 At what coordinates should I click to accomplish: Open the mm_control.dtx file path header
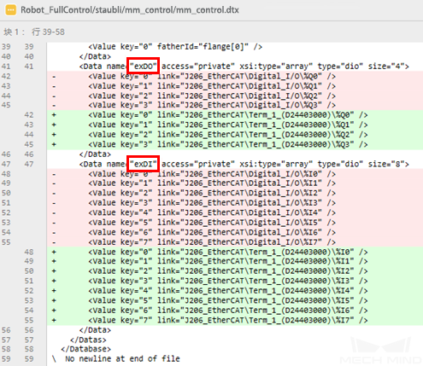tap(130, 10)
